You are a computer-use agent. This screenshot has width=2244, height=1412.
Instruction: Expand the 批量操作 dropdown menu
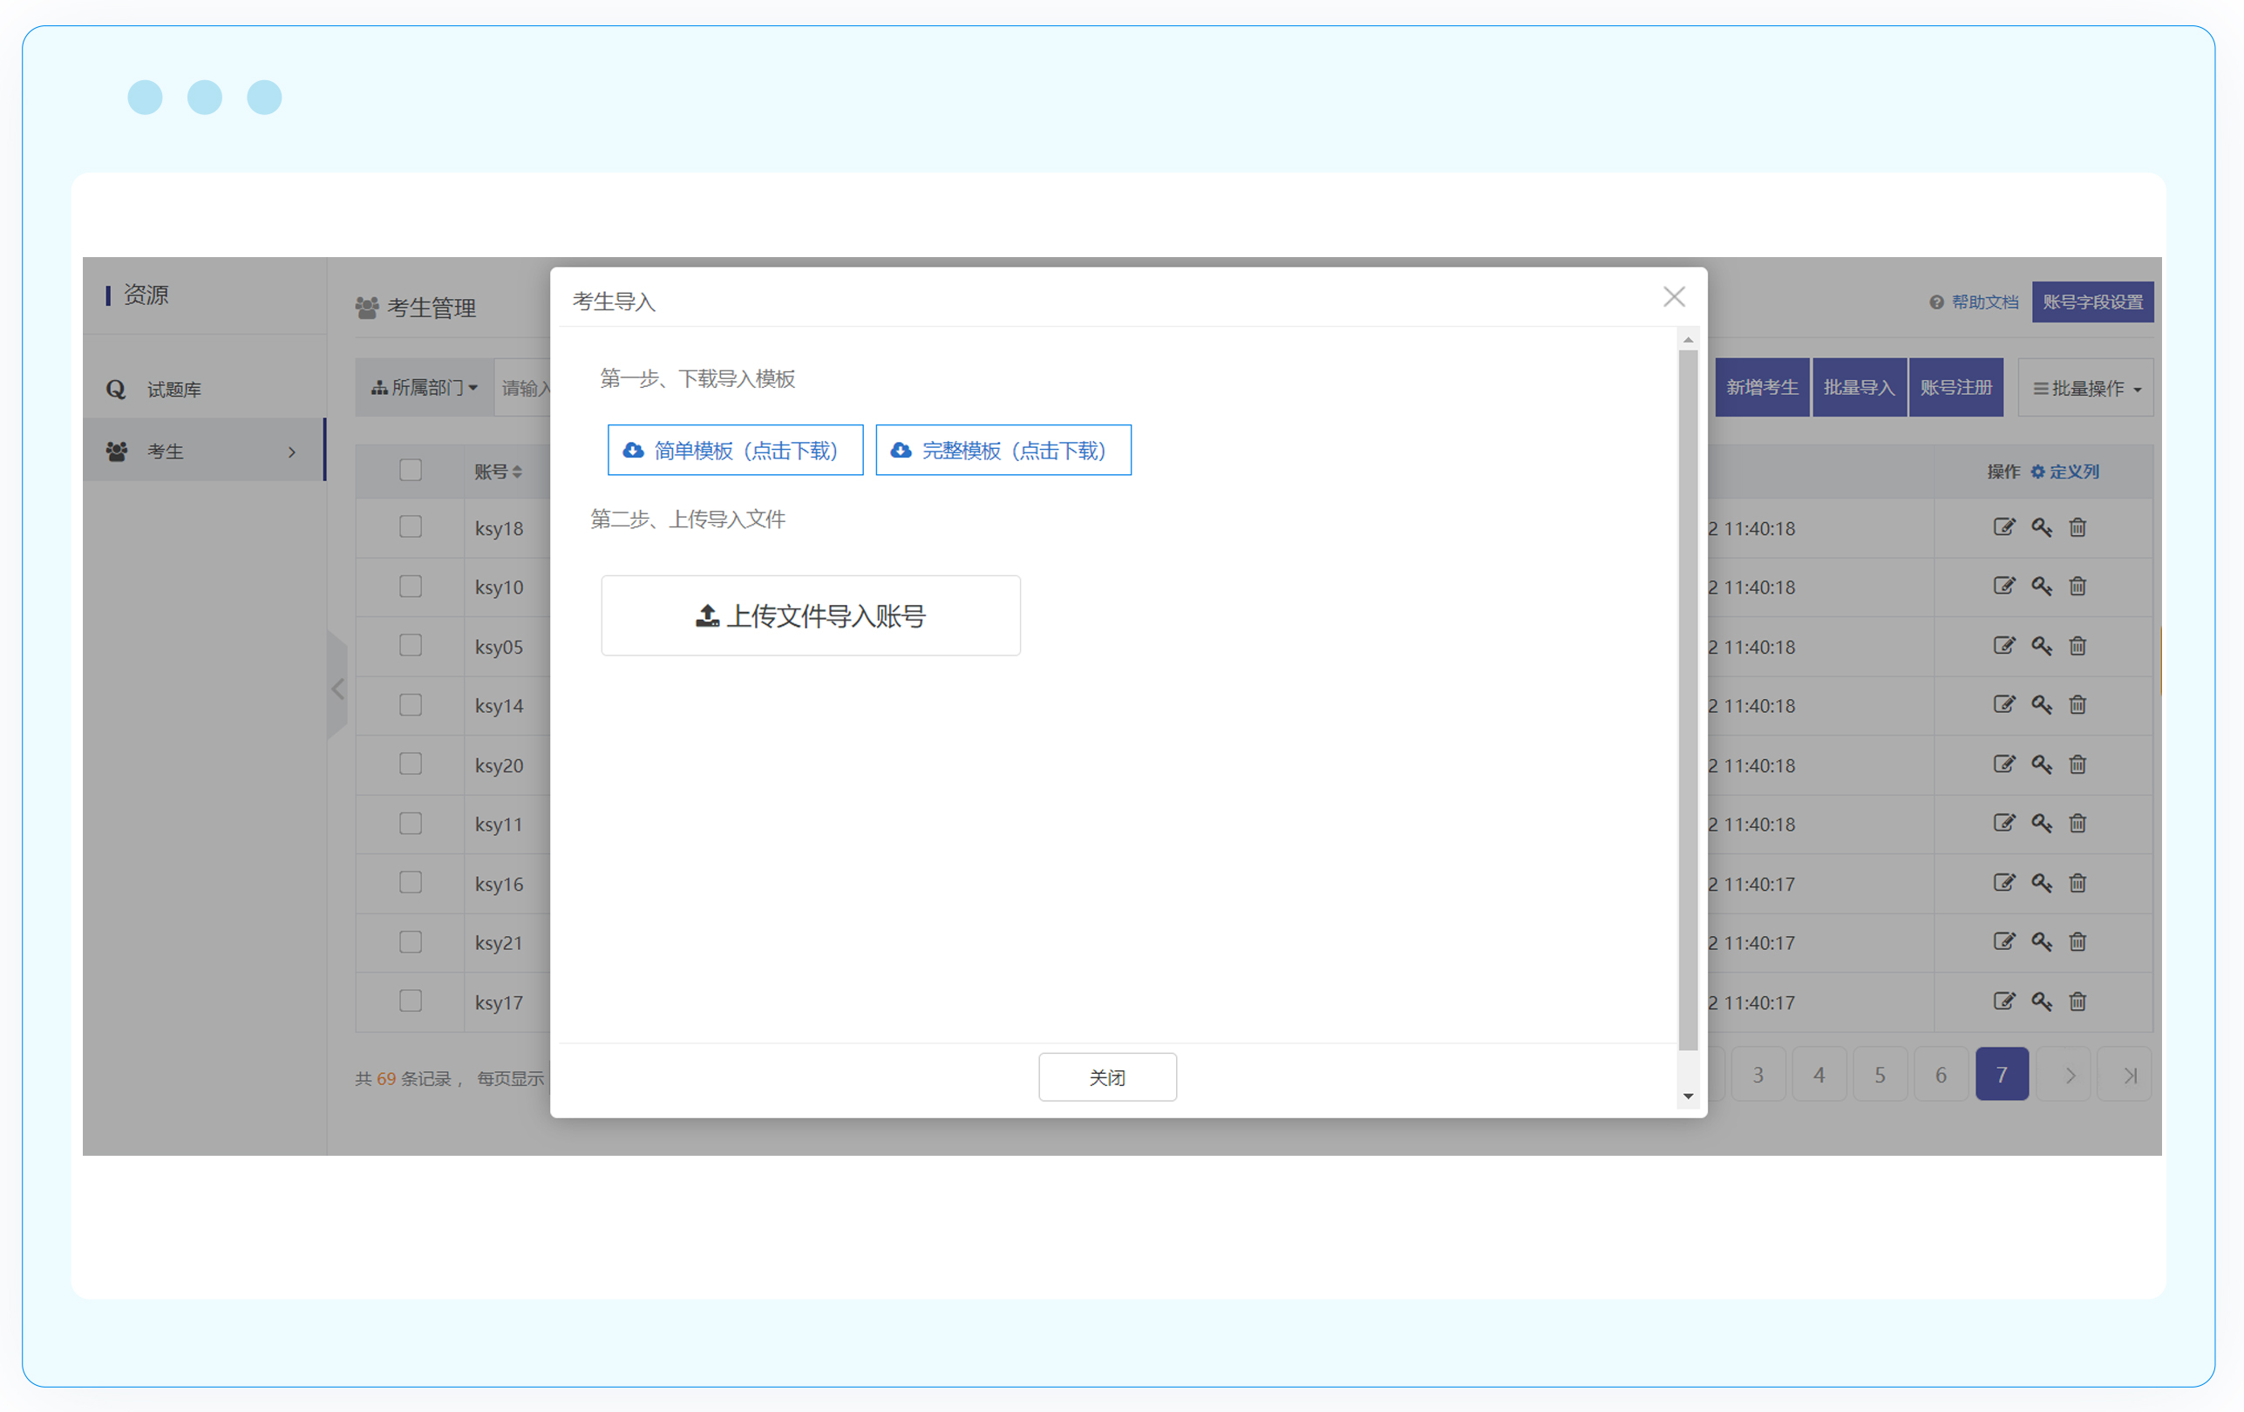[x=2085, y=389]
